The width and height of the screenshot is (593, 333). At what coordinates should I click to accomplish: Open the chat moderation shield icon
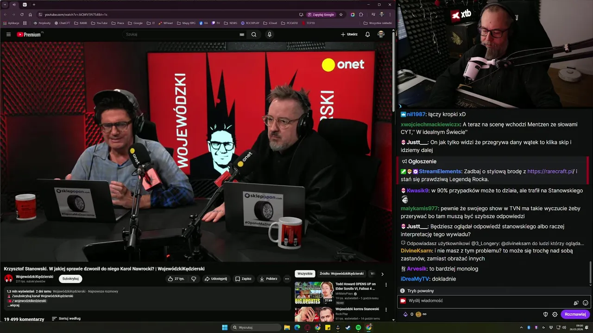tap(546, 314)
